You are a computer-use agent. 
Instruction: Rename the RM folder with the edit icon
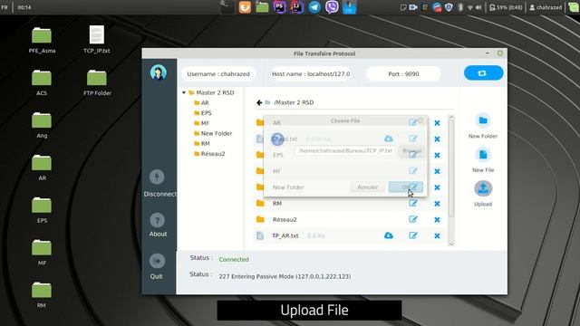pyautogui.click(x=413, y=203)
